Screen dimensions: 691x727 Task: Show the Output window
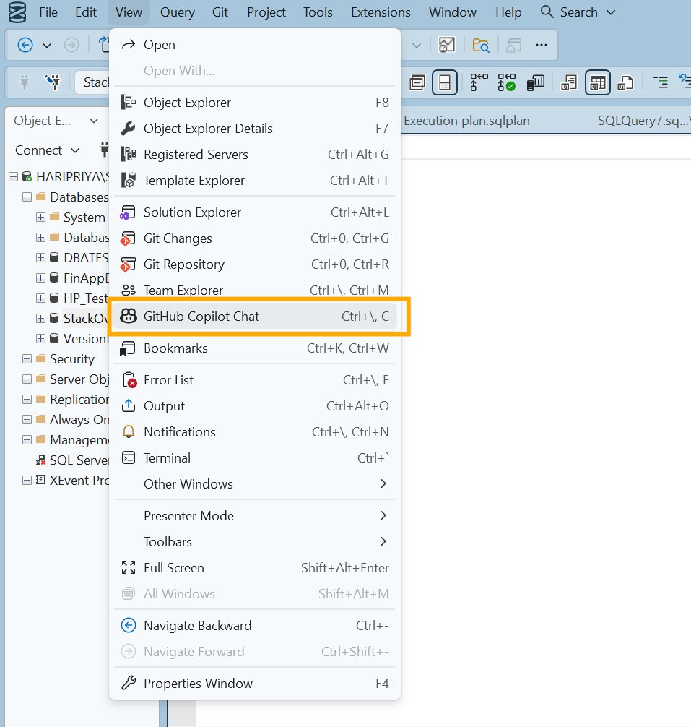255,406
